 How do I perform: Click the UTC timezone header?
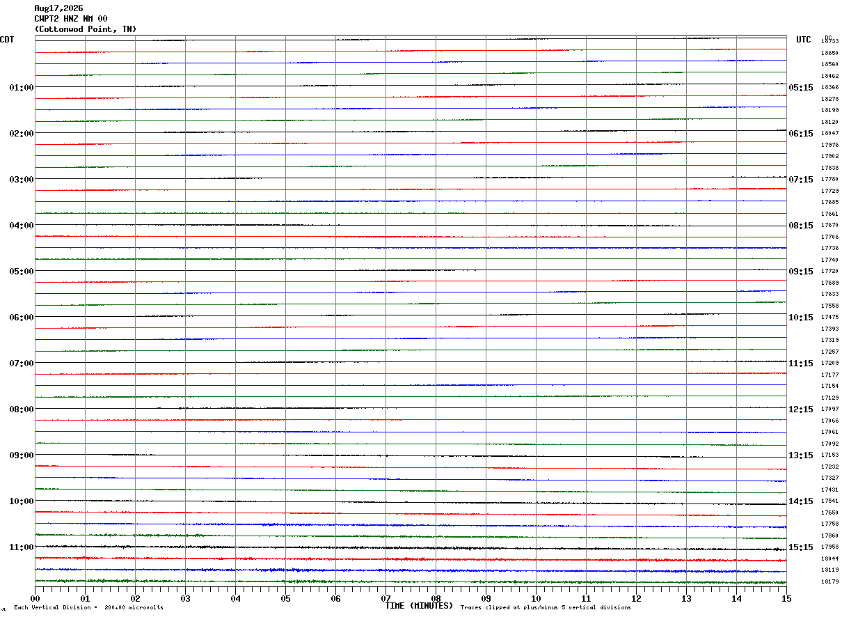(x=804, y=40)
